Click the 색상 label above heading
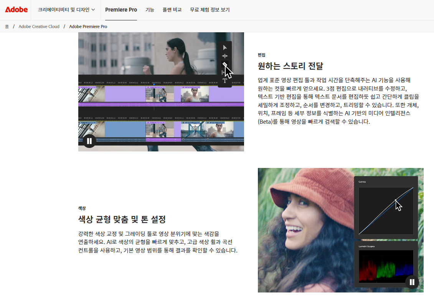Viewport: 434px width, 304px height. tap(82, 208)
